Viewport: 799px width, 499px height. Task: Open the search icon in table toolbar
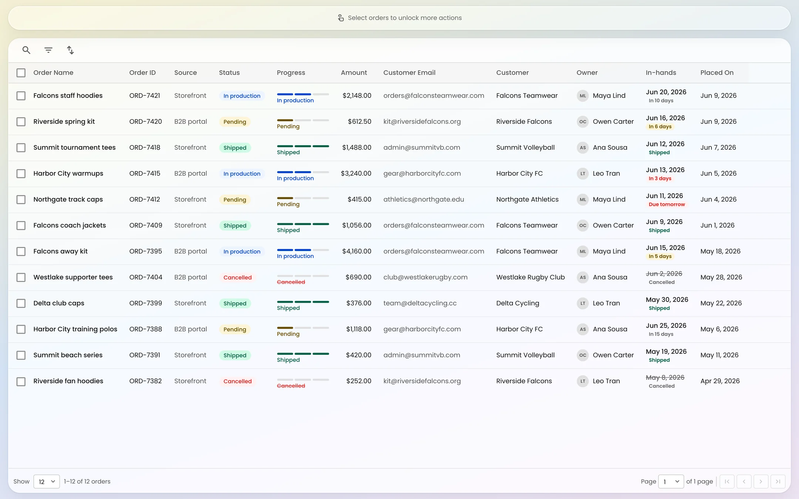26,50
